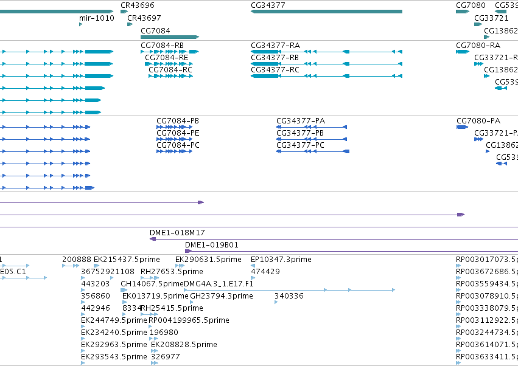Click protein CG34377-PC
The height and width of the screenshot is (366, 518).
313,151
